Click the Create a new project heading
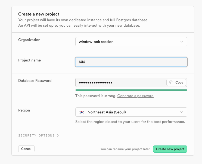This screenshot has width=202, height=164. pos(39,14)
